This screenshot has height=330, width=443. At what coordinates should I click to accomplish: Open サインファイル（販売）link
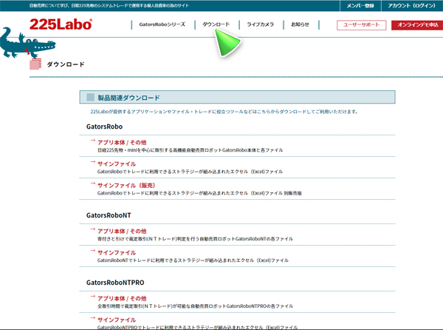(x=126, y=186)
